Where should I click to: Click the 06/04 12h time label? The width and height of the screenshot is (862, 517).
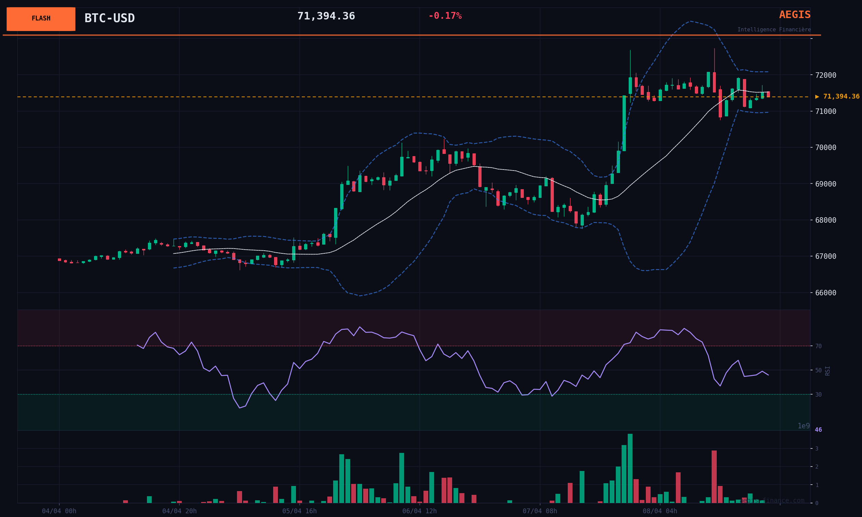tap(419, 511)
